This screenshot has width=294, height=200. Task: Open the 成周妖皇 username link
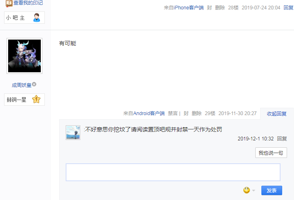[x=22, y=85]
